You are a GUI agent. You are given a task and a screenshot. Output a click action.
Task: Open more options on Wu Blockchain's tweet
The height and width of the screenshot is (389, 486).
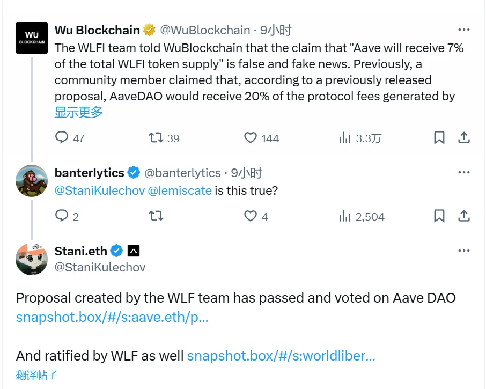(463, 30)
